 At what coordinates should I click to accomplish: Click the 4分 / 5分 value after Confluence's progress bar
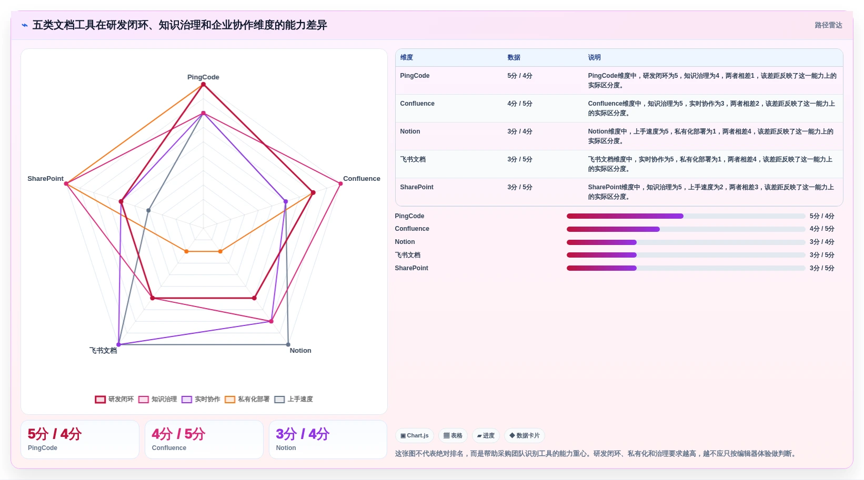point(822,229)
